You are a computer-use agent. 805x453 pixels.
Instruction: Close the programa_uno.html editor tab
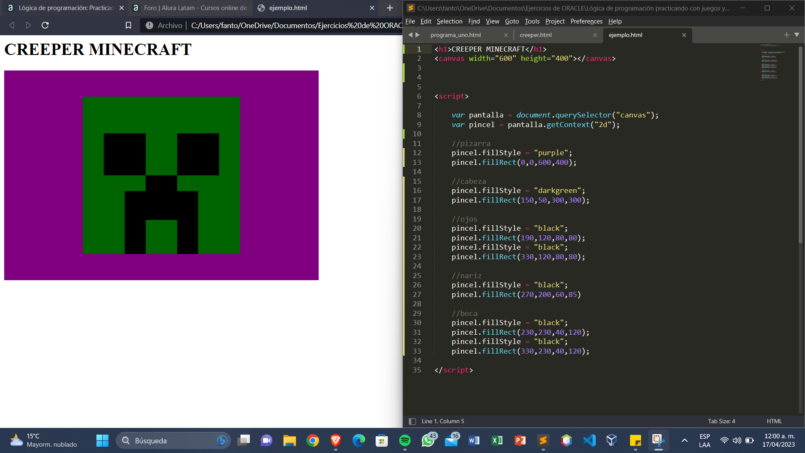point(506,35)
